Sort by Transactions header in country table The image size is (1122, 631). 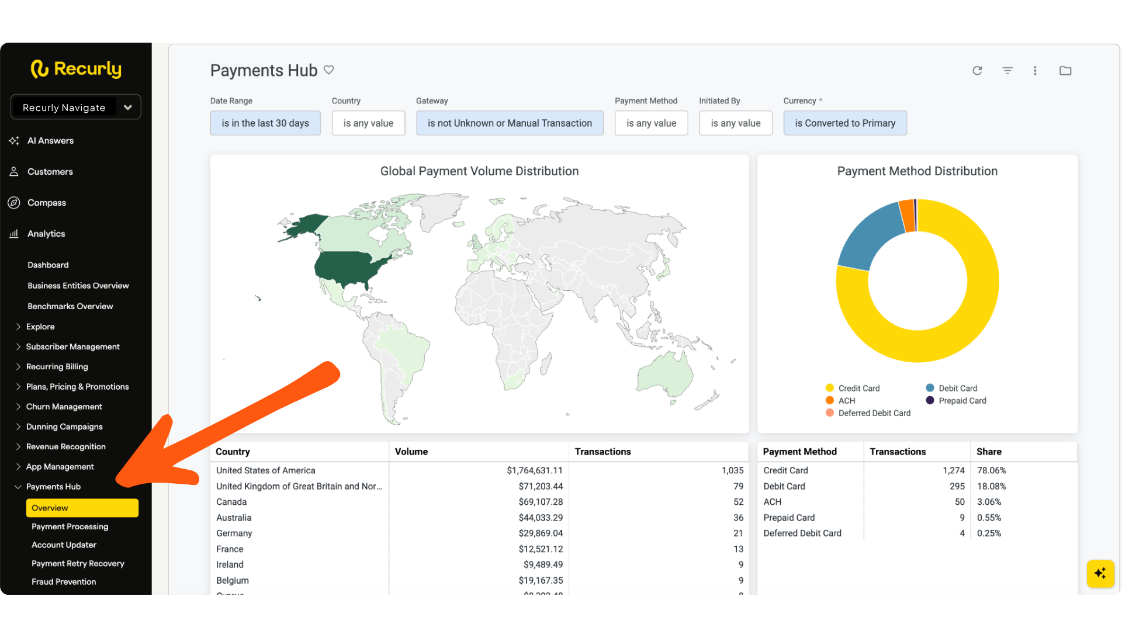602,452
